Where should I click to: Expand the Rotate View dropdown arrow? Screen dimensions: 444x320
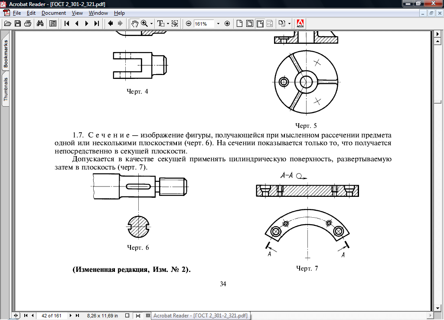289,24
